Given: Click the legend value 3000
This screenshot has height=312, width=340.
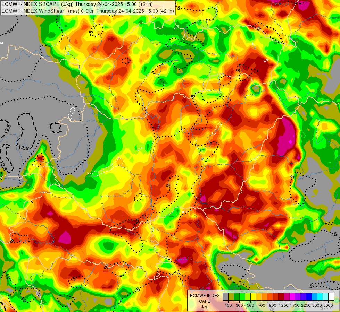Looking at the screenshot, I should click(317, 305).
